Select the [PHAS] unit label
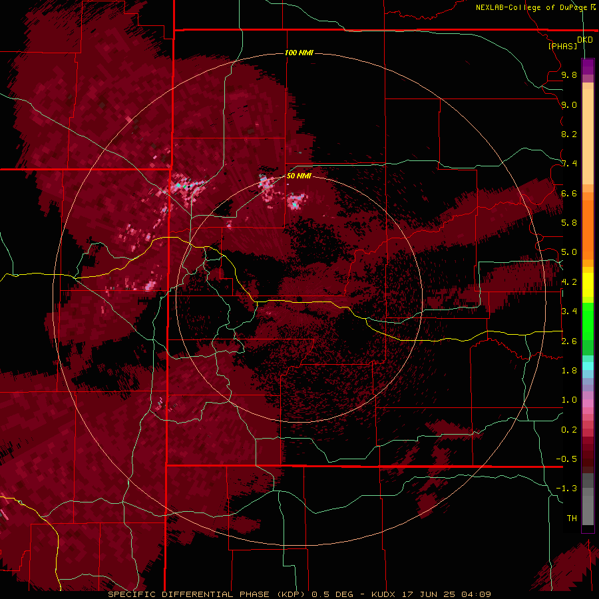This screenshot has width=599, height=599. pyautogui.click(x=562, y=47)
